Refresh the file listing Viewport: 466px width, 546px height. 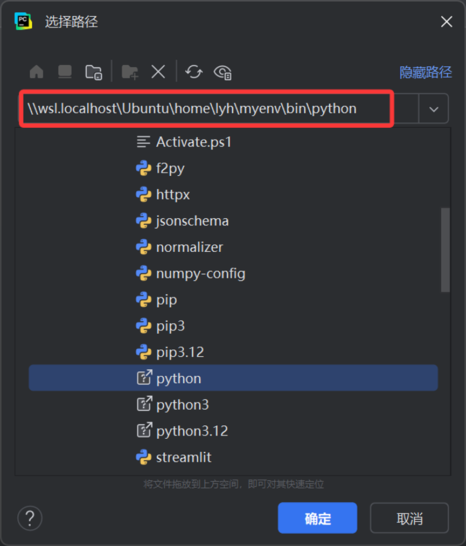point(193,71)
